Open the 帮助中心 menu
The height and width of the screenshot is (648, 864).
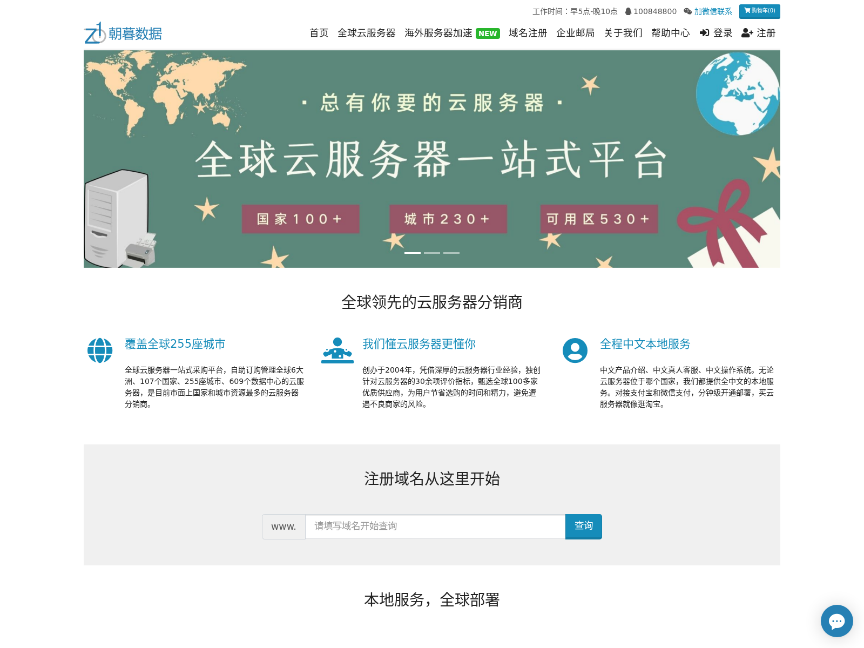point(670,33)
